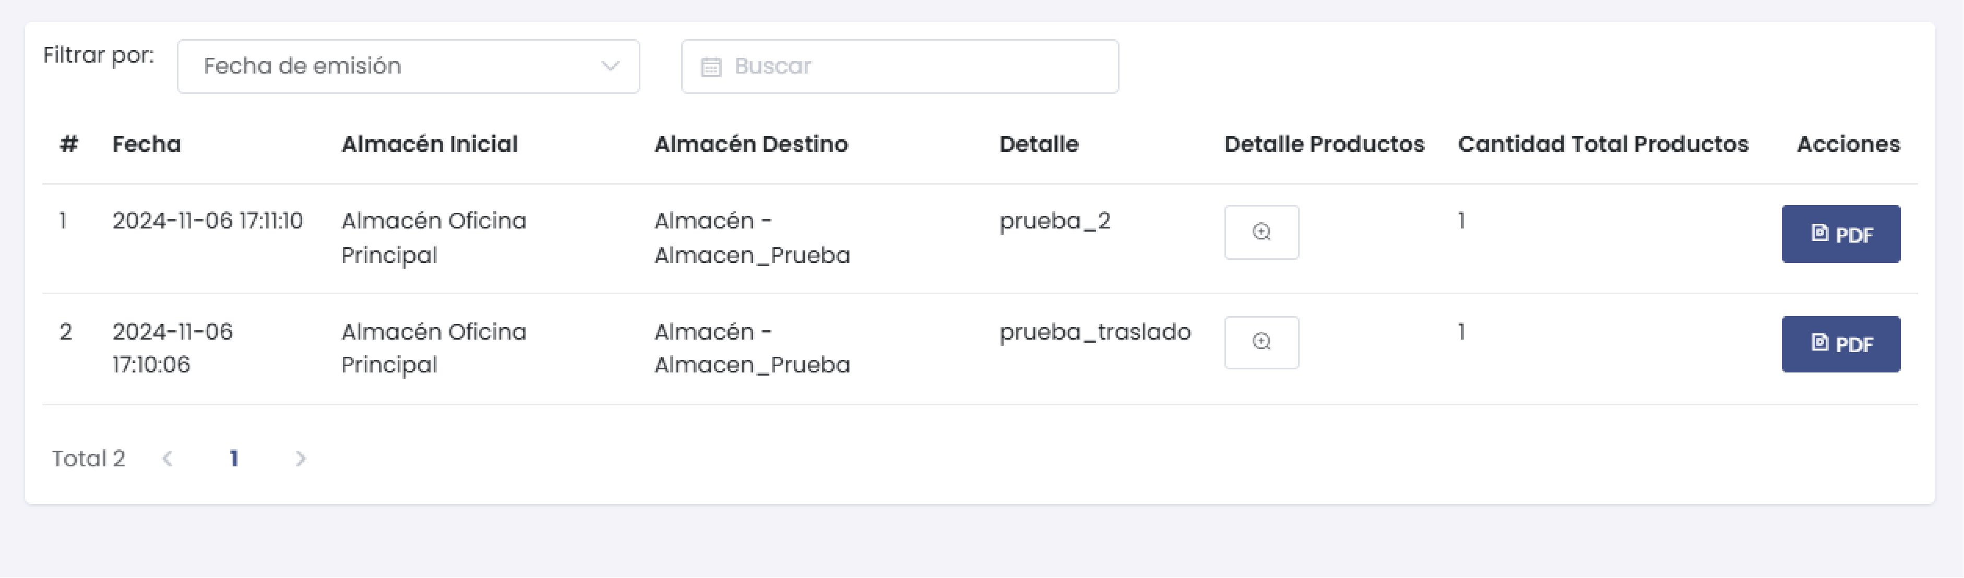
Task: Click the Almacén Inicial column header
Action: (x=429, y=144)
